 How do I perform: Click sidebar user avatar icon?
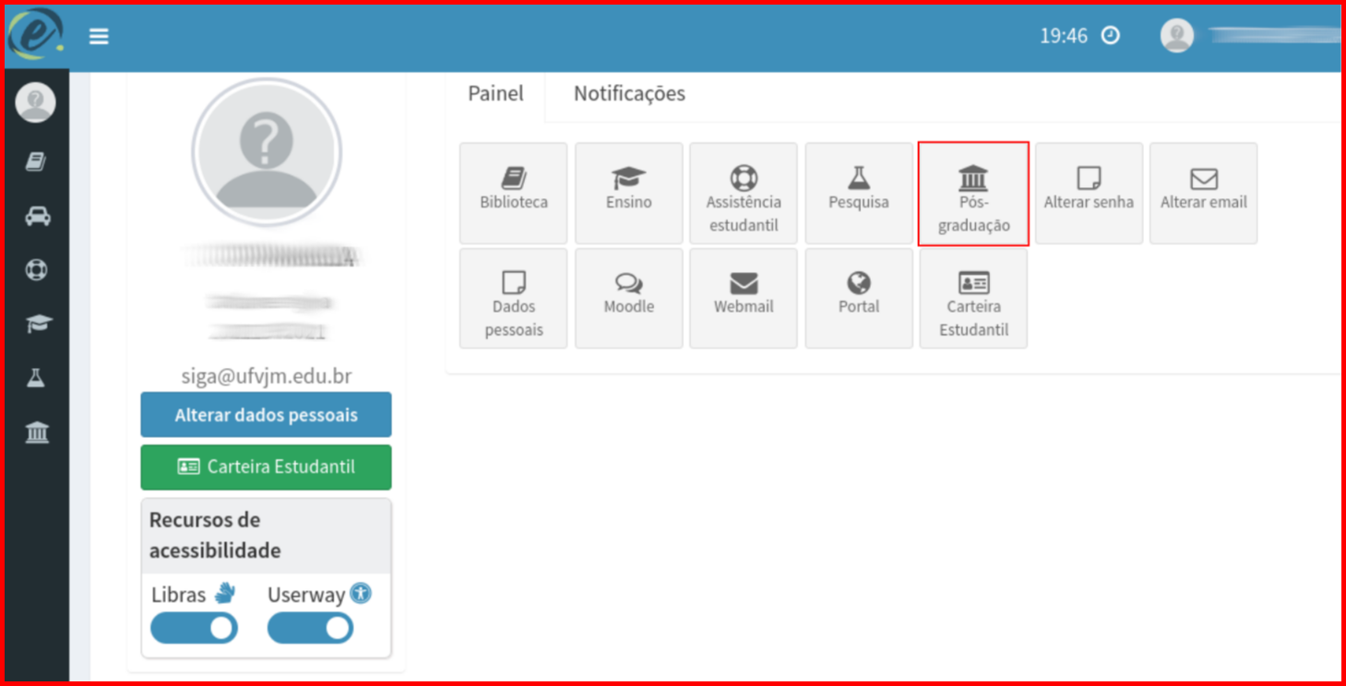click(35, 102)
